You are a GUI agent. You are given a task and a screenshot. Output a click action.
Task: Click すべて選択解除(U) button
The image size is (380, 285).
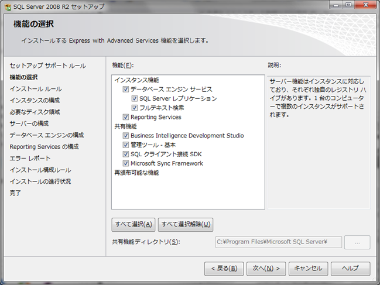[x=186, y=225]
